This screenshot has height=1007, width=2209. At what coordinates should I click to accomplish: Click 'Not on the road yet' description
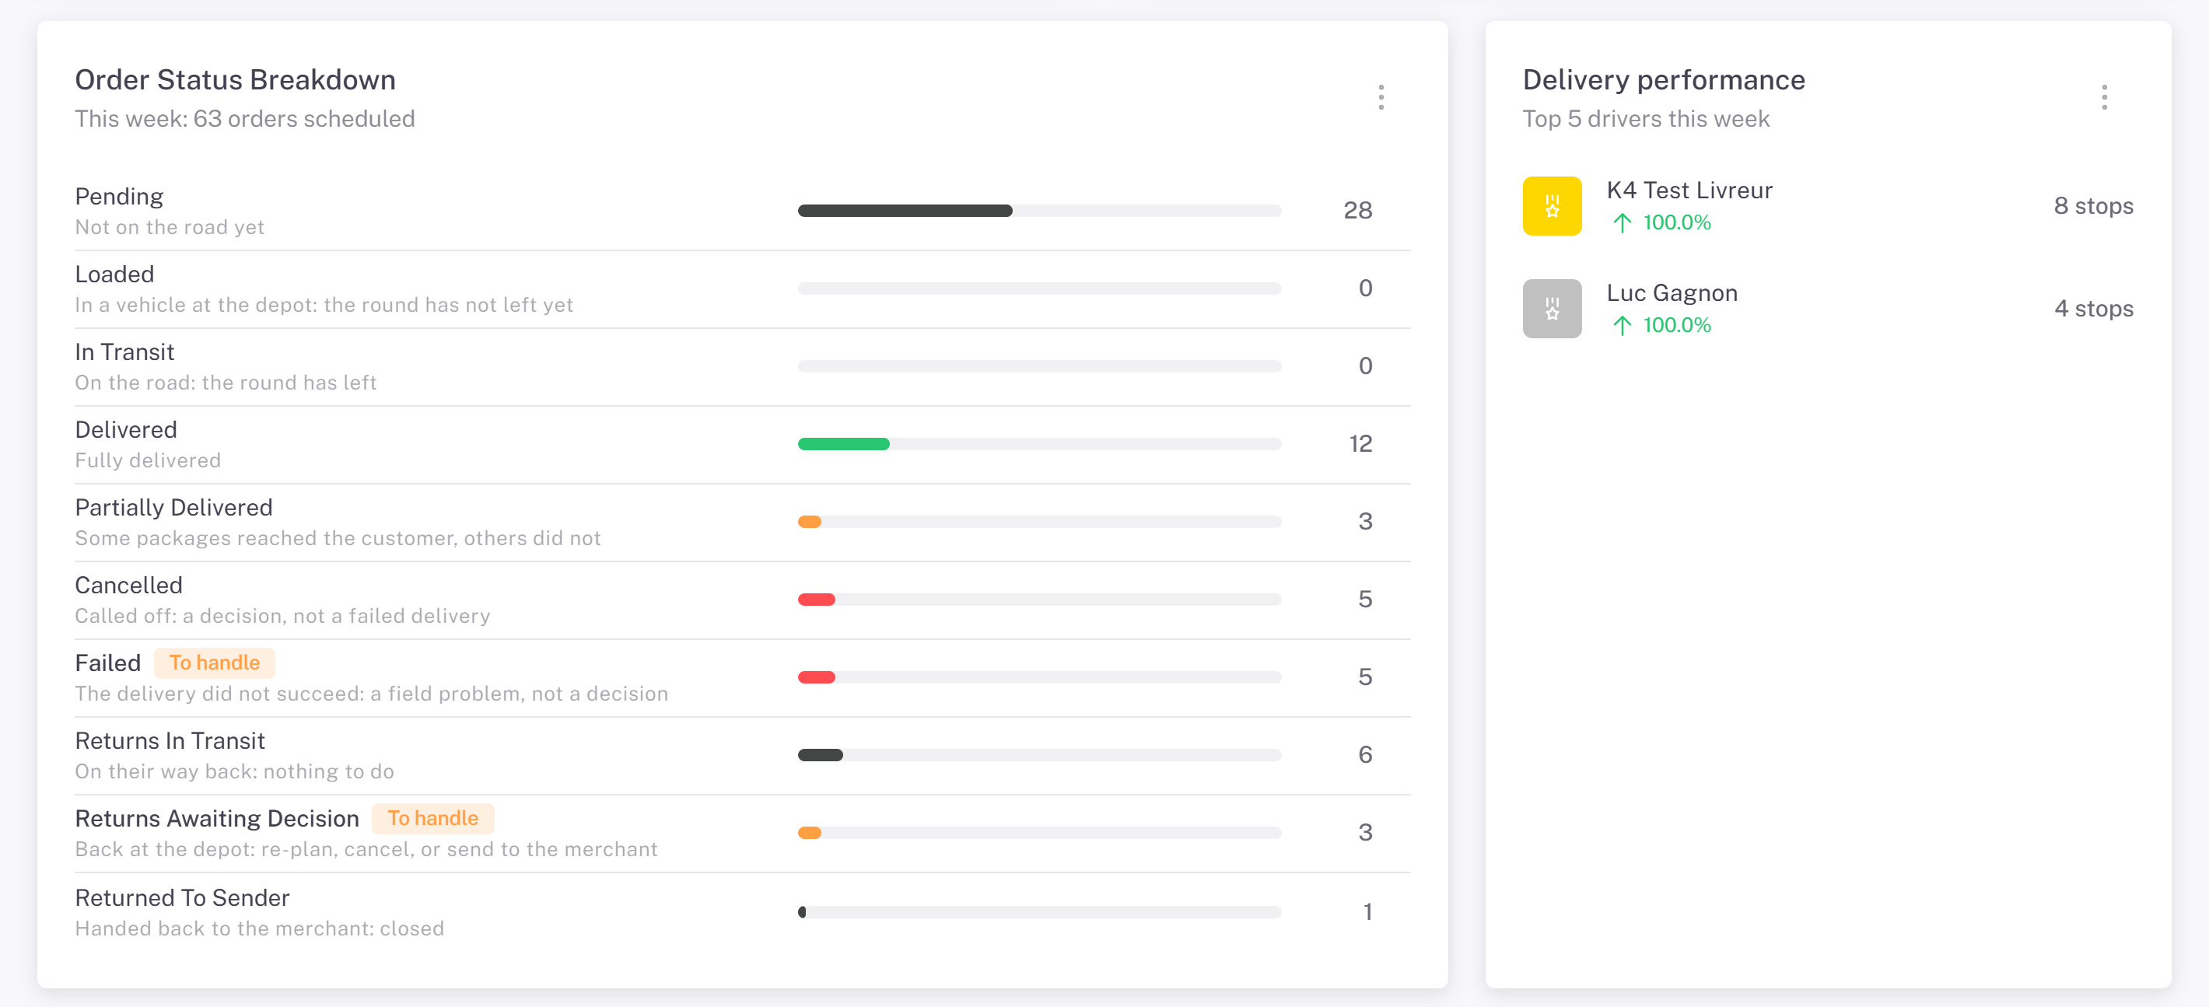tap(170, 227)
